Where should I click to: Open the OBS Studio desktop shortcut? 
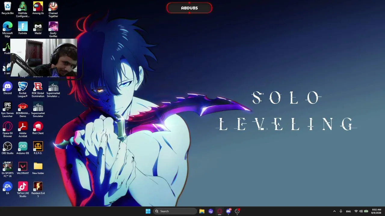(x=8, y=148)
